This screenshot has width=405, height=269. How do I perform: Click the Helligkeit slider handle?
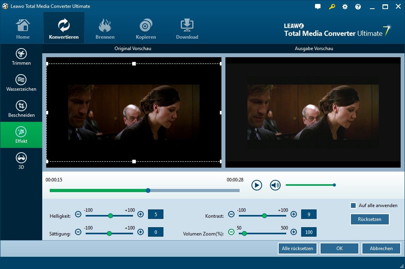tap(111, 216)
